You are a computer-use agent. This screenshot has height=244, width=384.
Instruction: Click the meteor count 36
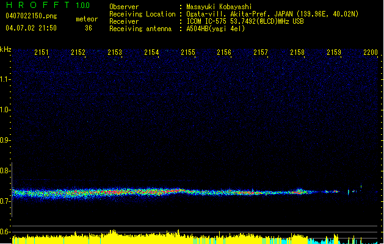point(89,28)
